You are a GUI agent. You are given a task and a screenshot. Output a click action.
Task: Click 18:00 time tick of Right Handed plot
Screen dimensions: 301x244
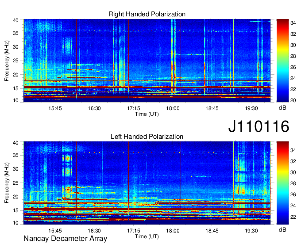[x=173, y=108]
